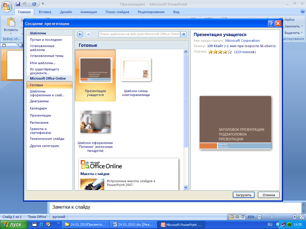
Task: Open the Дизайн ribbon tab
Action: (x=66, y=12)
